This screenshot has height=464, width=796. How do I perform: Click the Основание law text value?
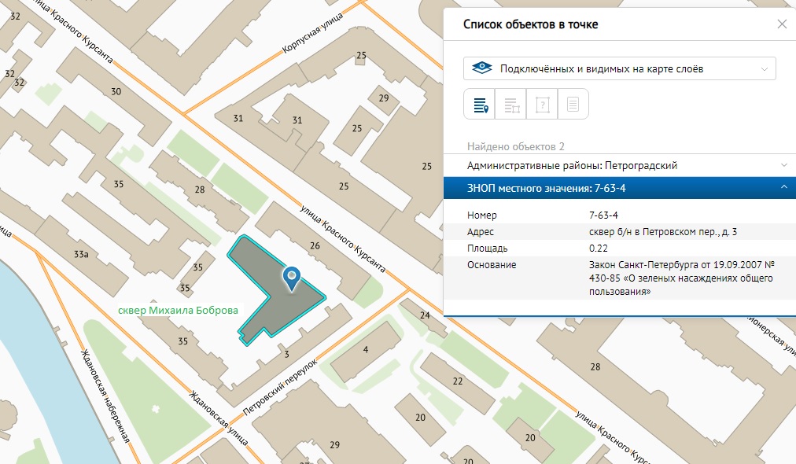point(681,278)
